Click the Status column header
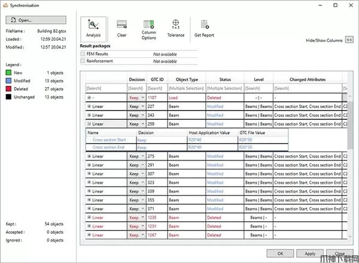Image resolution: width=359 pixels, height=263 pixels. pyautogui.click(x=225, y=79)
